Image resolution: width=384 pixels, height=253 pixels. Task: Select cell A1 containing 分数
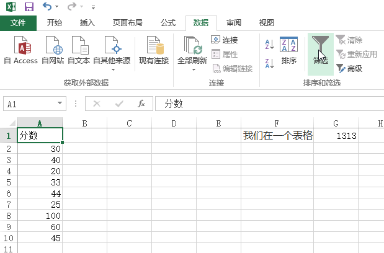coord(40,135)
